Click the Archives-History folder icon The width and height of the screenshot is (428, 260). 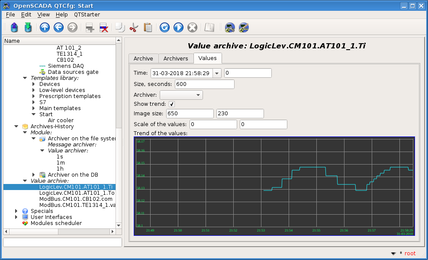(25, 127)
